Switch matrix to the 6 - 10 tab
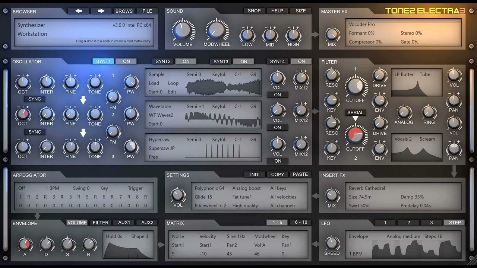477x268 pixels. pos(301,223)
